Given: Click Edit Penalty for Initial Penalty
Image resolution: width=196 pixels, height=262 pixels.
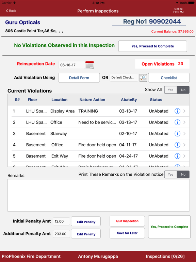Looking at the screenshot, I should 86,221.
